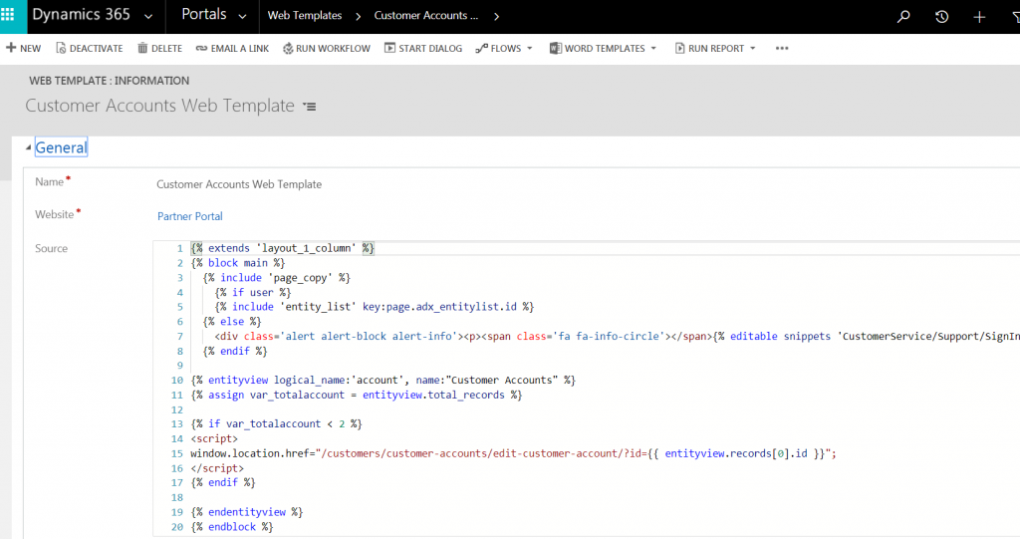Expand the FLOWS dropdown arrow
This screenshot has height=539, width=1020.
530,48
